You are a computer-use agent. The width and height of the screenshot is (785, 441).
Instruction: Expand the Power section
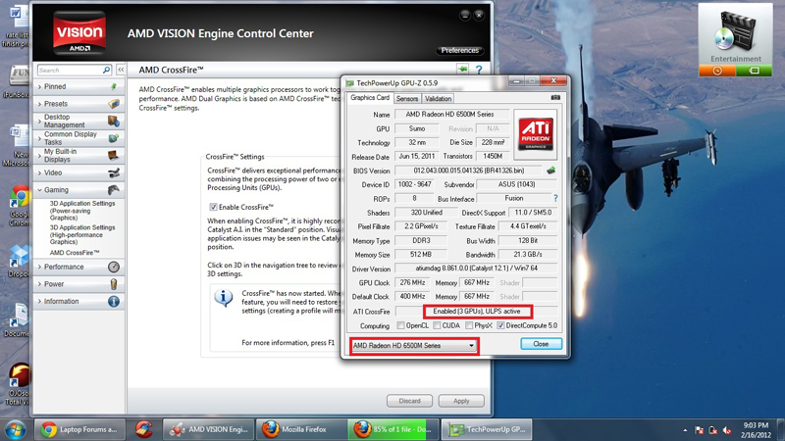[39, 284]
